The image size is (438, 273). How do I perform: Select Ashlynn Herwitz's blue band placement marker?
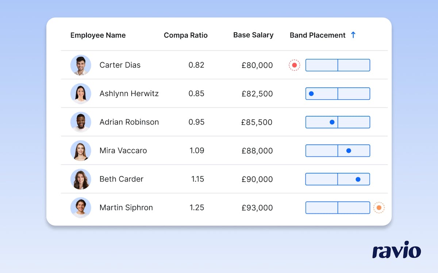point(311,93)
